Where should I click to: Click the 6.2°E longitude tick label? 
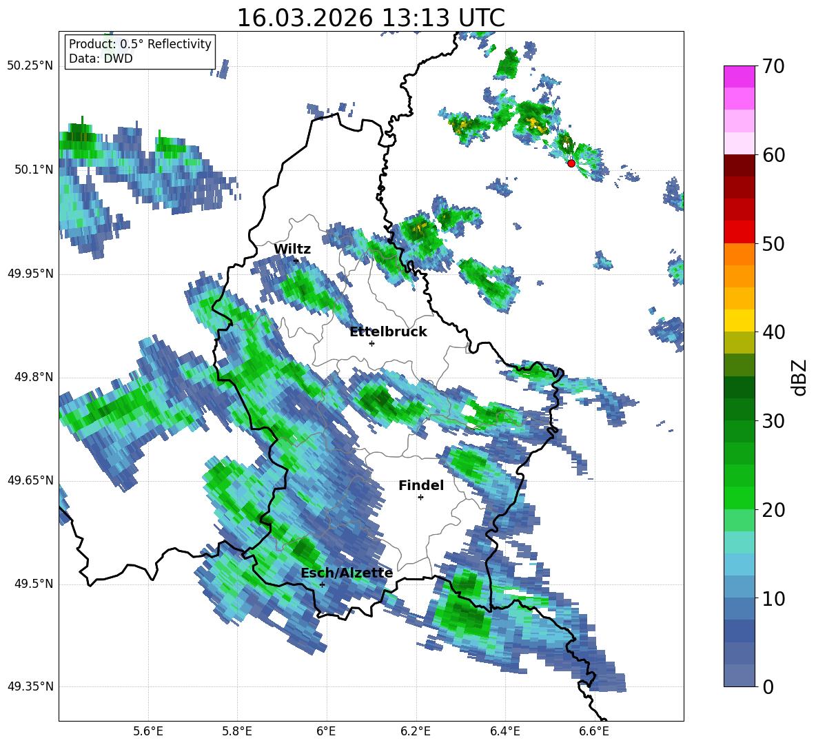pos(416,731)
